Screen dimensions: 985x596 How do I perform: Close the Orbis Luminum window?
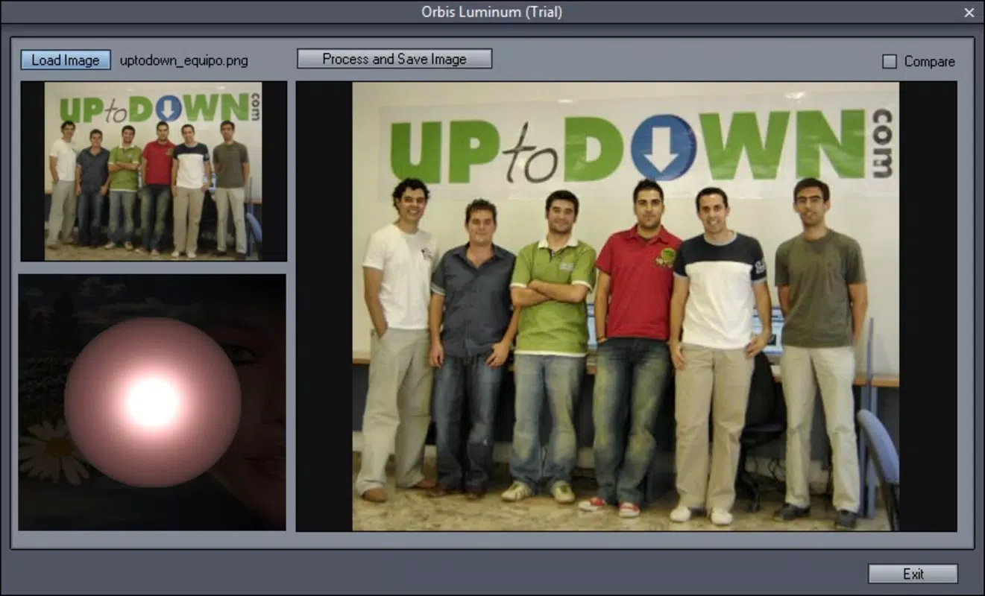pyautogui.click(x=969, y=12)
